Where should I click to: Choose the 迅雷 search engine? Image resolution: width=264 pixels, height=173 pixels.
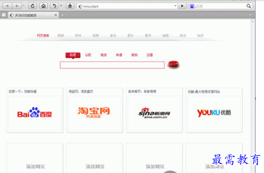point(150,55)
